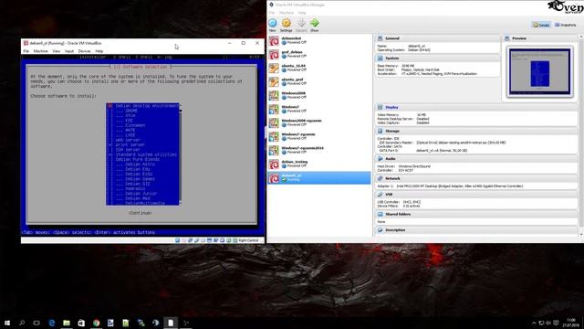Click the System section header
The height and width of the screenshot is (329, 584).
[438, 58]
